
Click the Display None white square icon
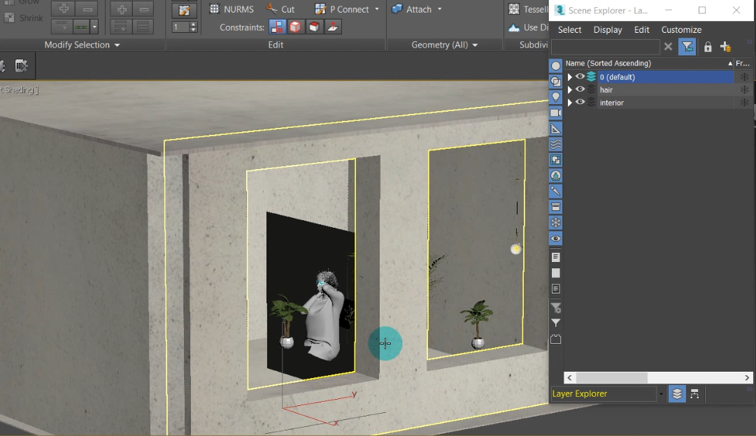tap(555, 273)
